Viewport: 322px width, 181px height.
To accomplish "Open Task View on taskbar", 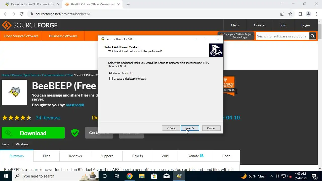I will (x=117, y=176).
